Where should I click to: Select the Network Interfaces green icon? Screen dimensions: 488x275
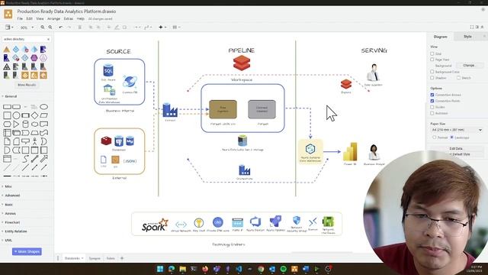click(x=328, y=222)
